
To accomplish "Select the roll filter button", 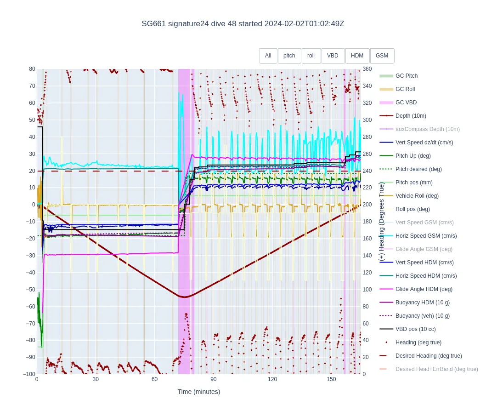I will pyautogui.click(x=311, y=56).
